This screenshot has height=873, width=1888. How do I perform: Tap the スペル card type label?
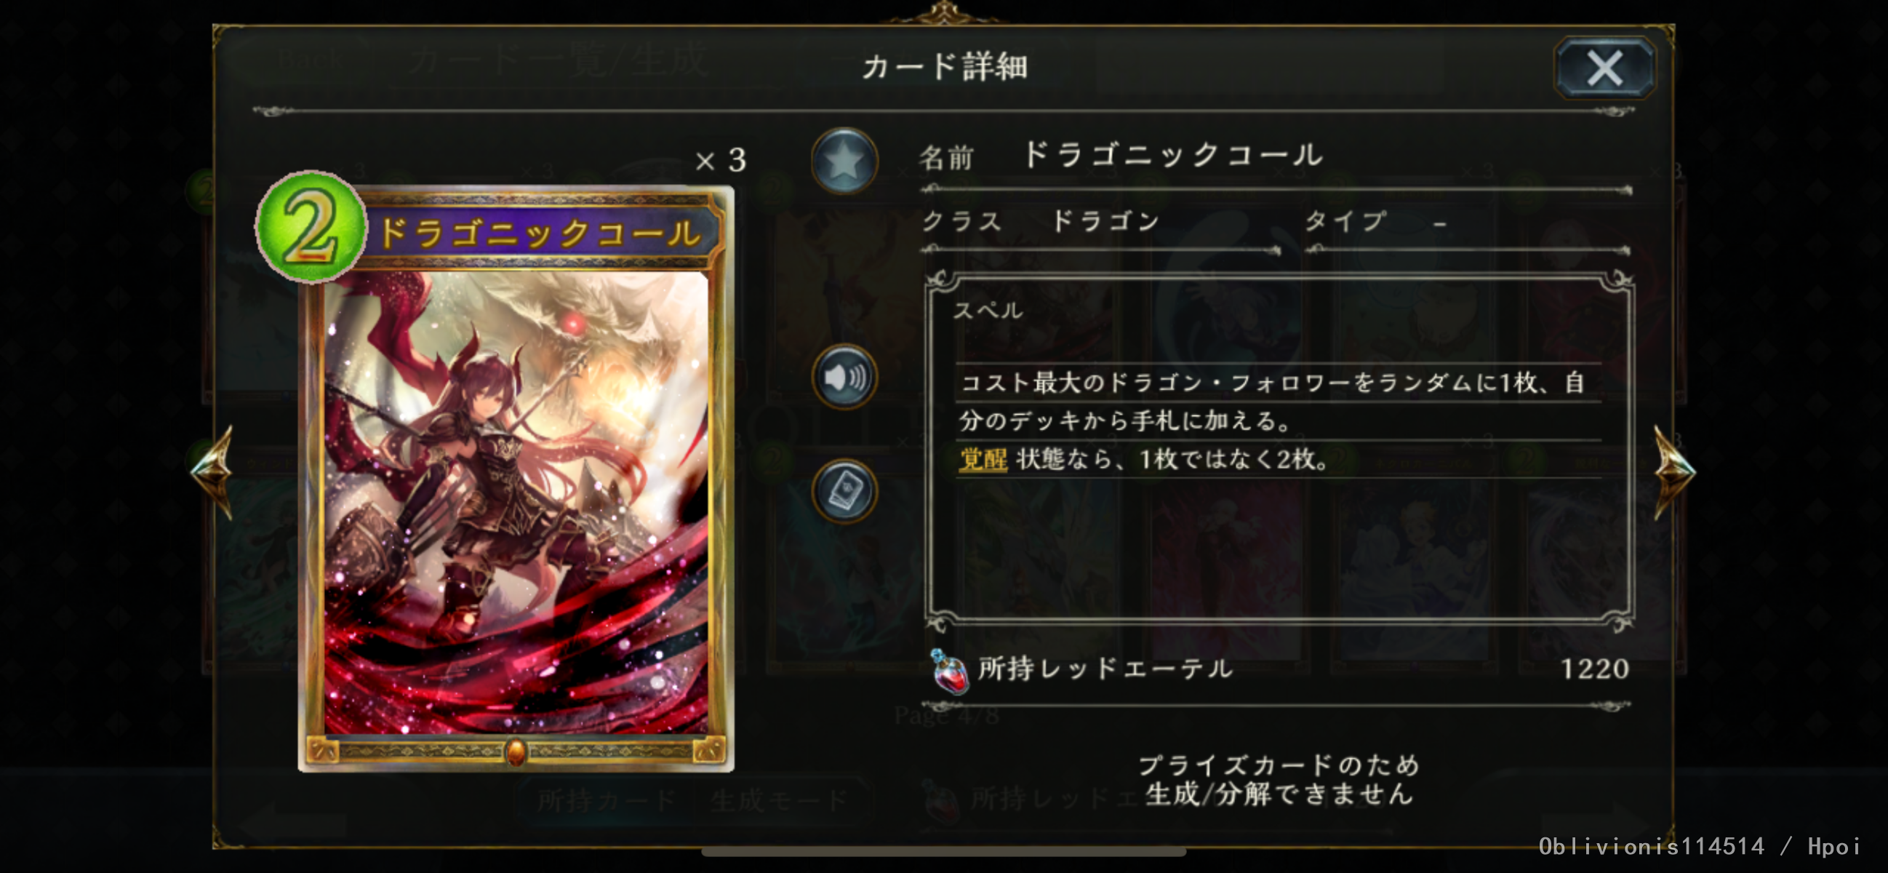coord(987,311)
